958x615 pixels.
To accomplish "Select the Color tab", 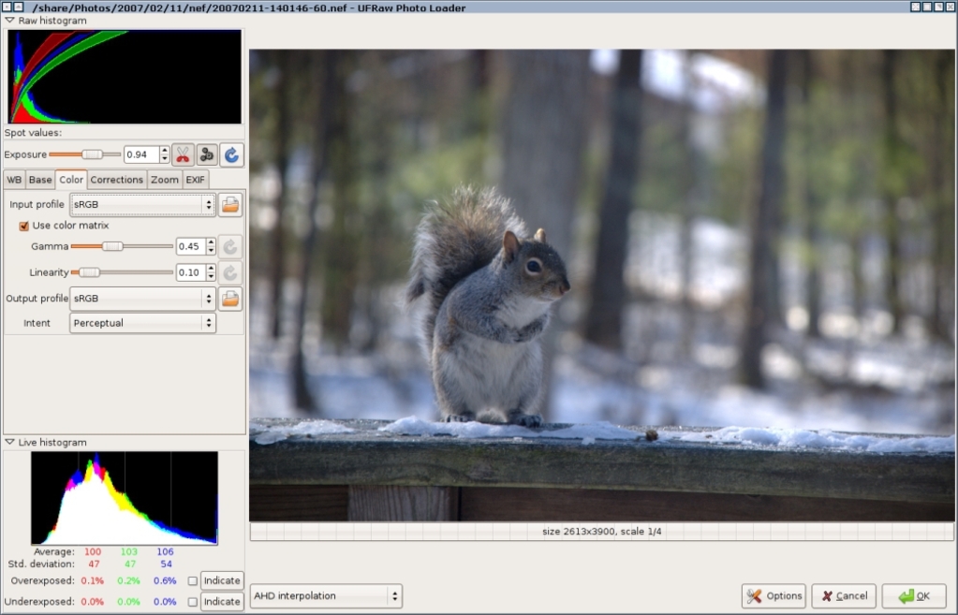I will pos(71,179).
